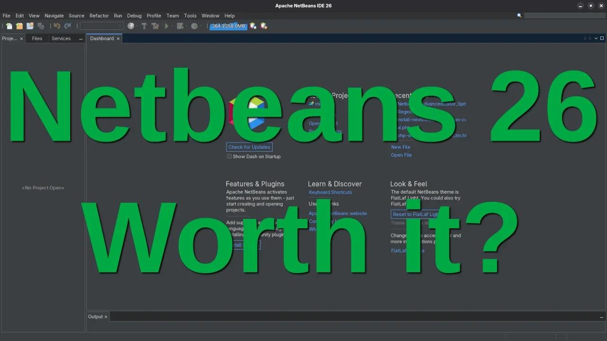This screenshot has height=341, width=607.
Task: Open a project with the Open Project toolbar icon
Action: 29,26
